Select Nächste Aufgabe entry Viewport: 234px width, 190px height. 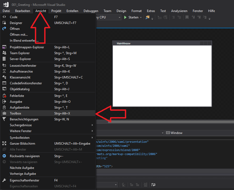(48, 168)
